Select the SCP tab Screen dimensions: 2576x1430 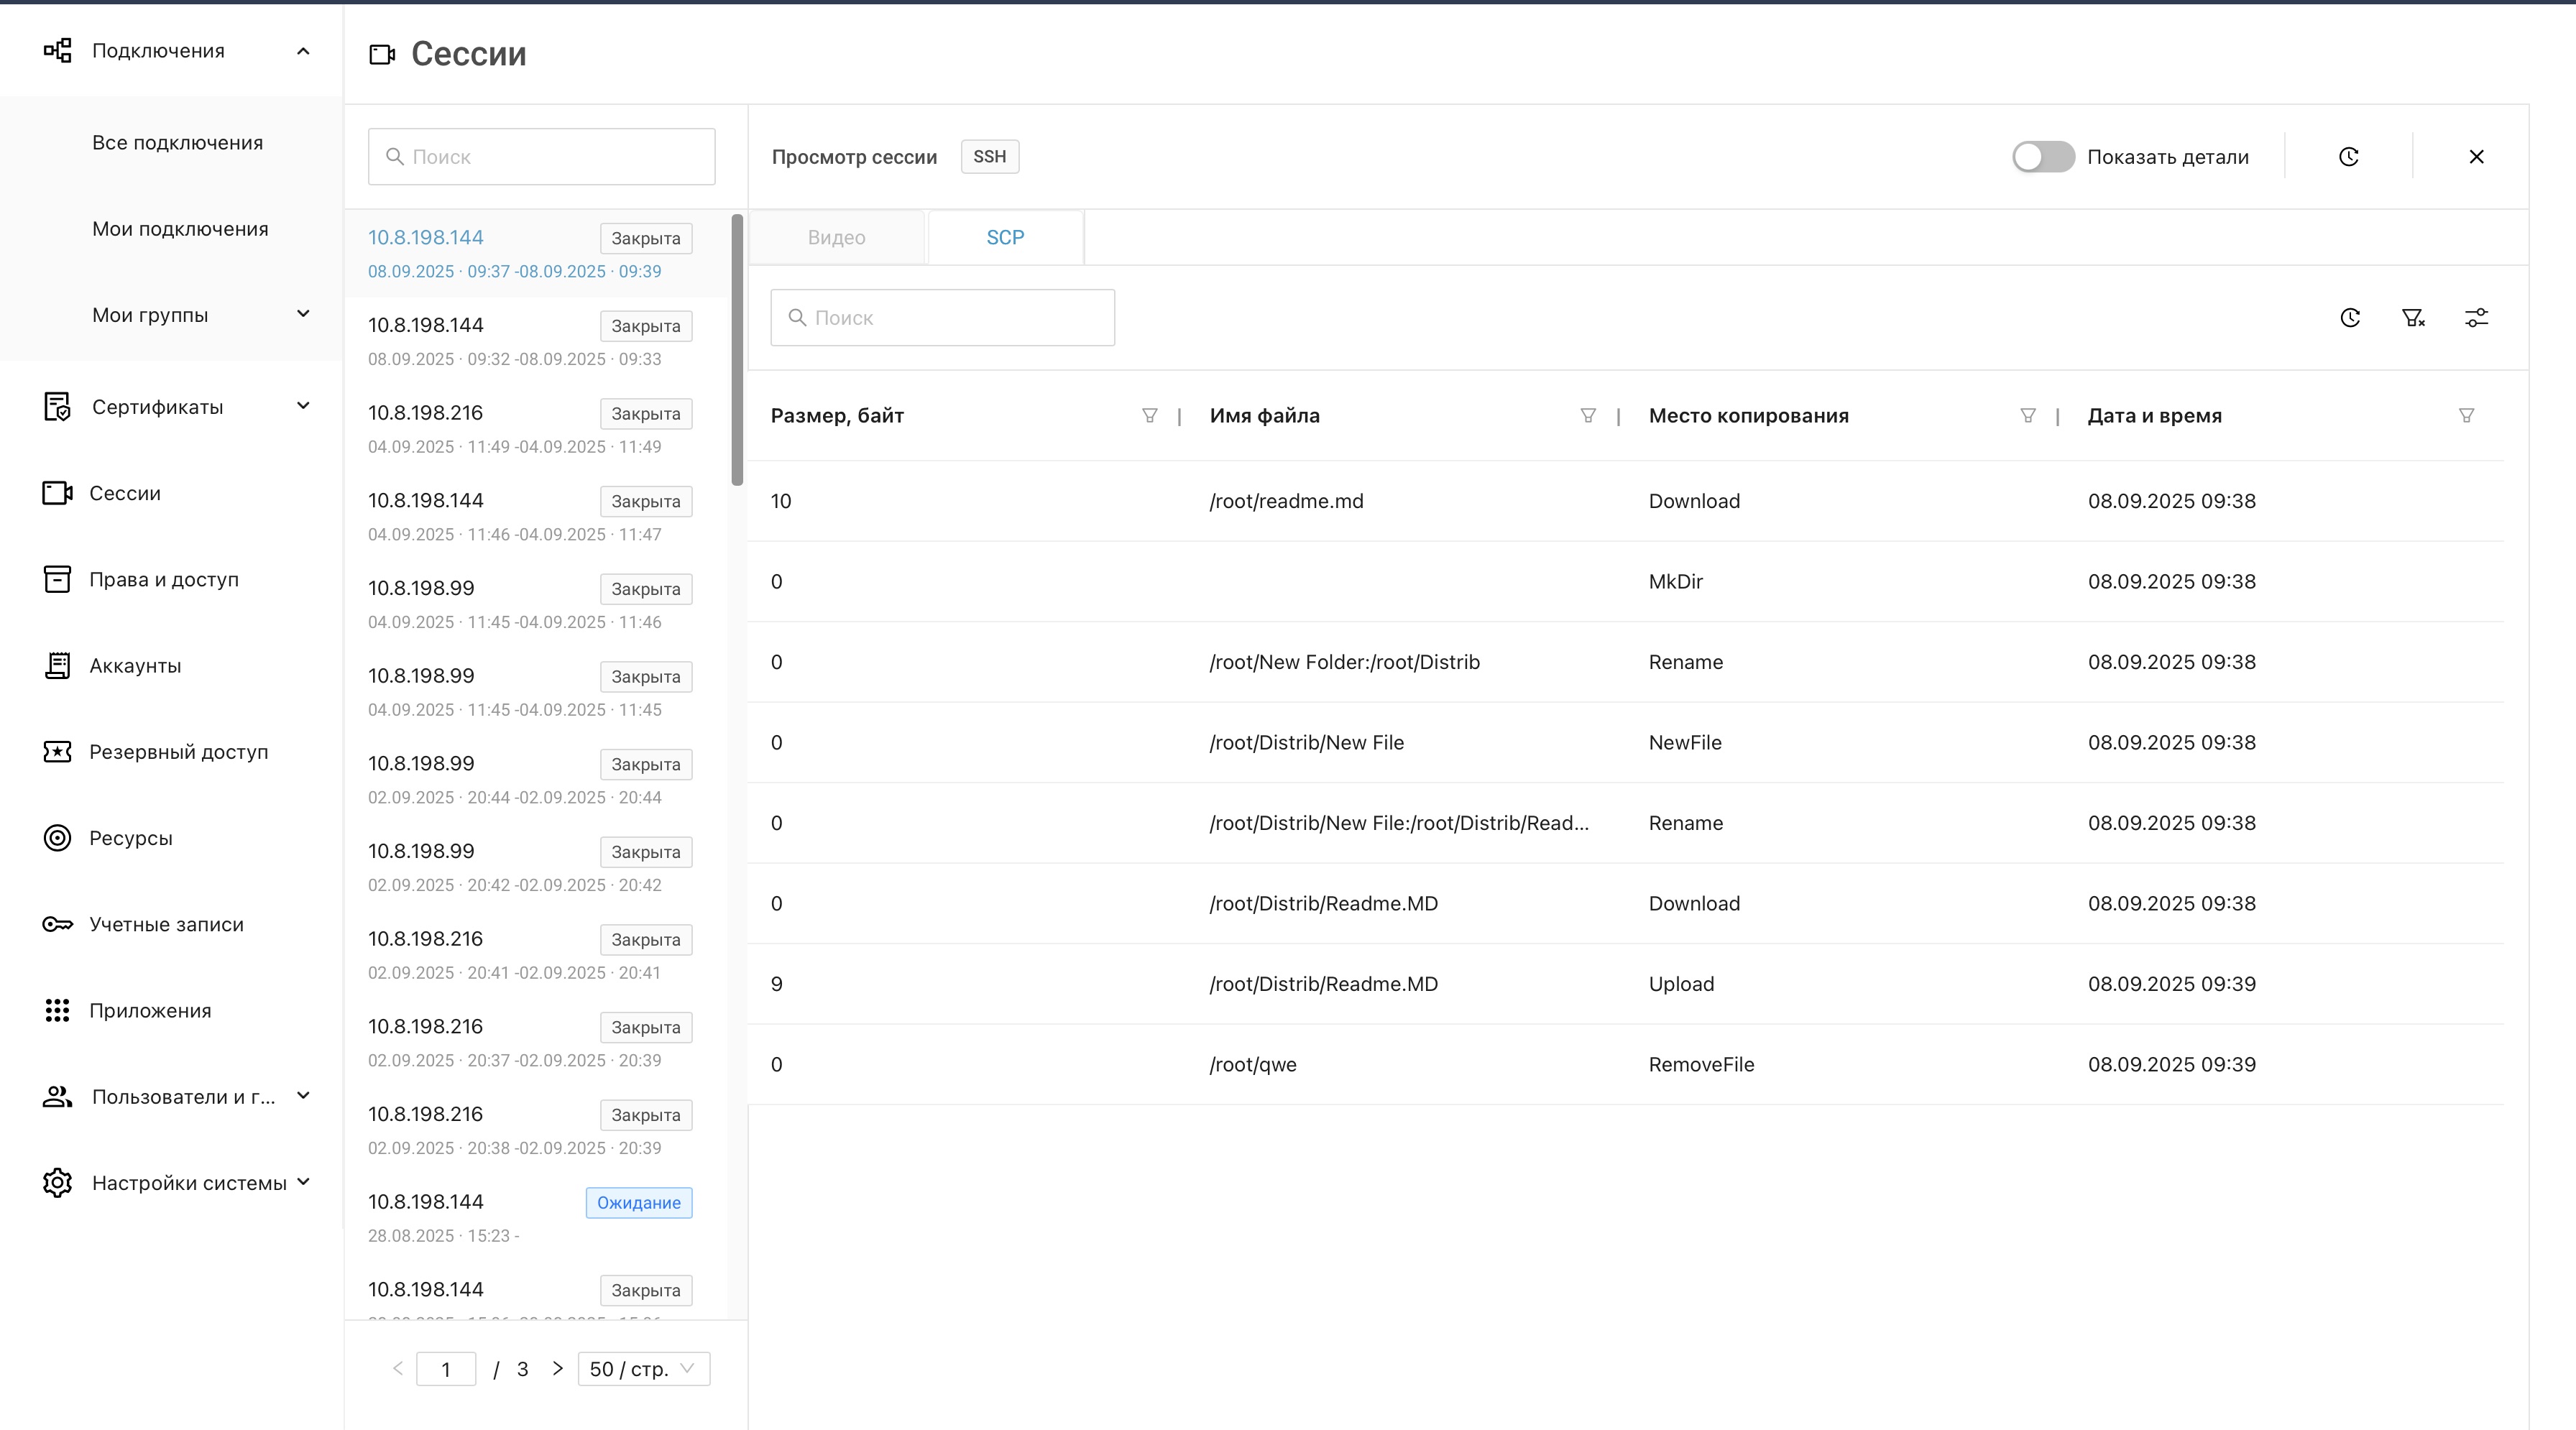click(1005, 238)
